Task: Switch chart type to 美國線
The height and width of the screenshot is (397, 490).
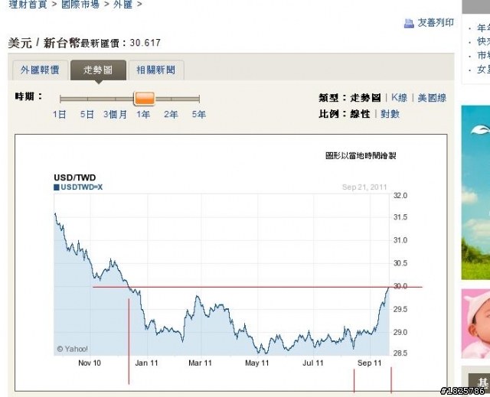Action: [x=432, y=98]
